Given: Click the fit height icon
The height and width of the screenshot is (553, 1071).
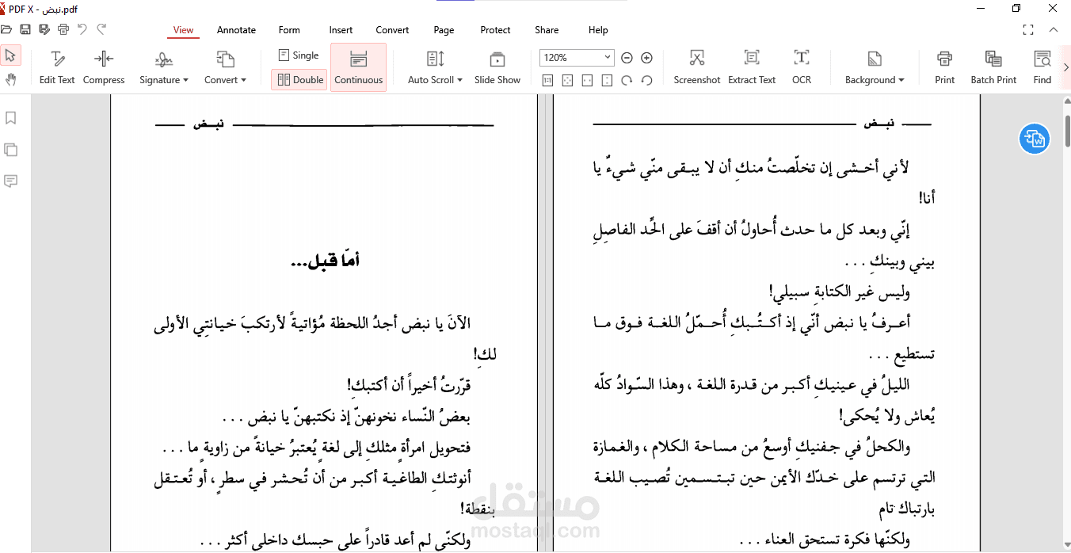Looking at the screenshot, I should tap(607, 80).
